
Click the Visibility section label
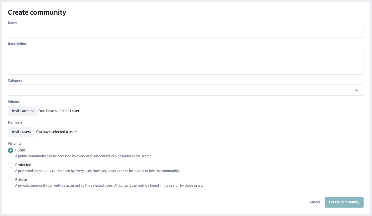tap(15, 144)
